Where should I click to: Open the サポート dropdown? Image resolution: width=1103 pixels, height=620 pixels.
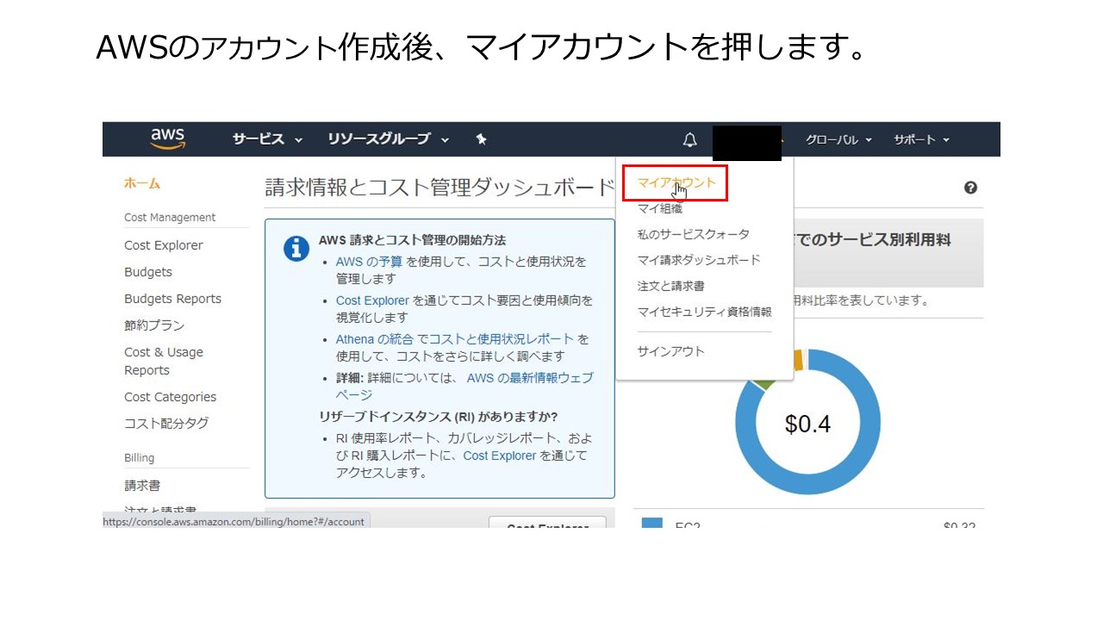(x=921, y=139)
